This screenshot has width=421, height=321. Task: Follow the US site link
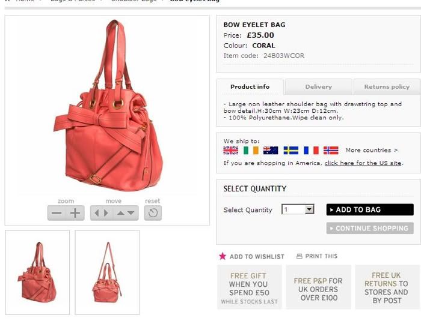pos(363,163)
